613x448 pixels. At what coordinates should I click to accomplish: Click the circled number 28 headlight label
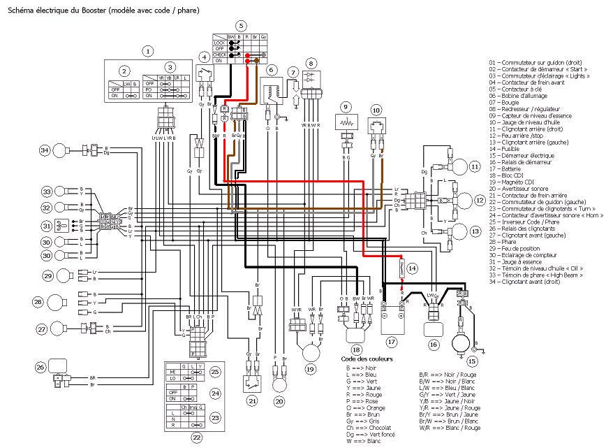coord(38,302)
